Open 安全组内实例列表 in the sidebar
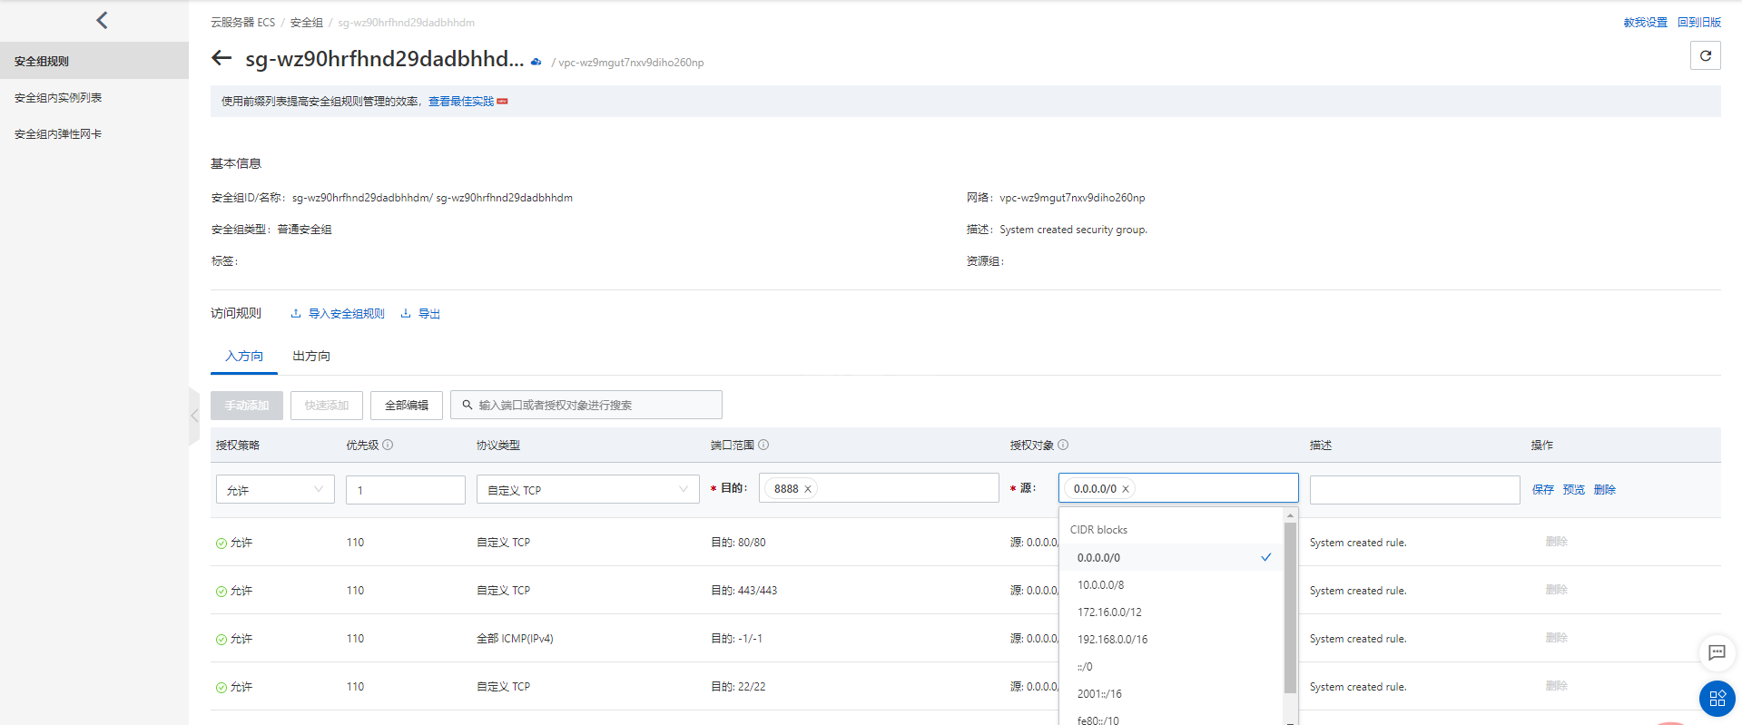The image size is (1742, 725). 94,97
